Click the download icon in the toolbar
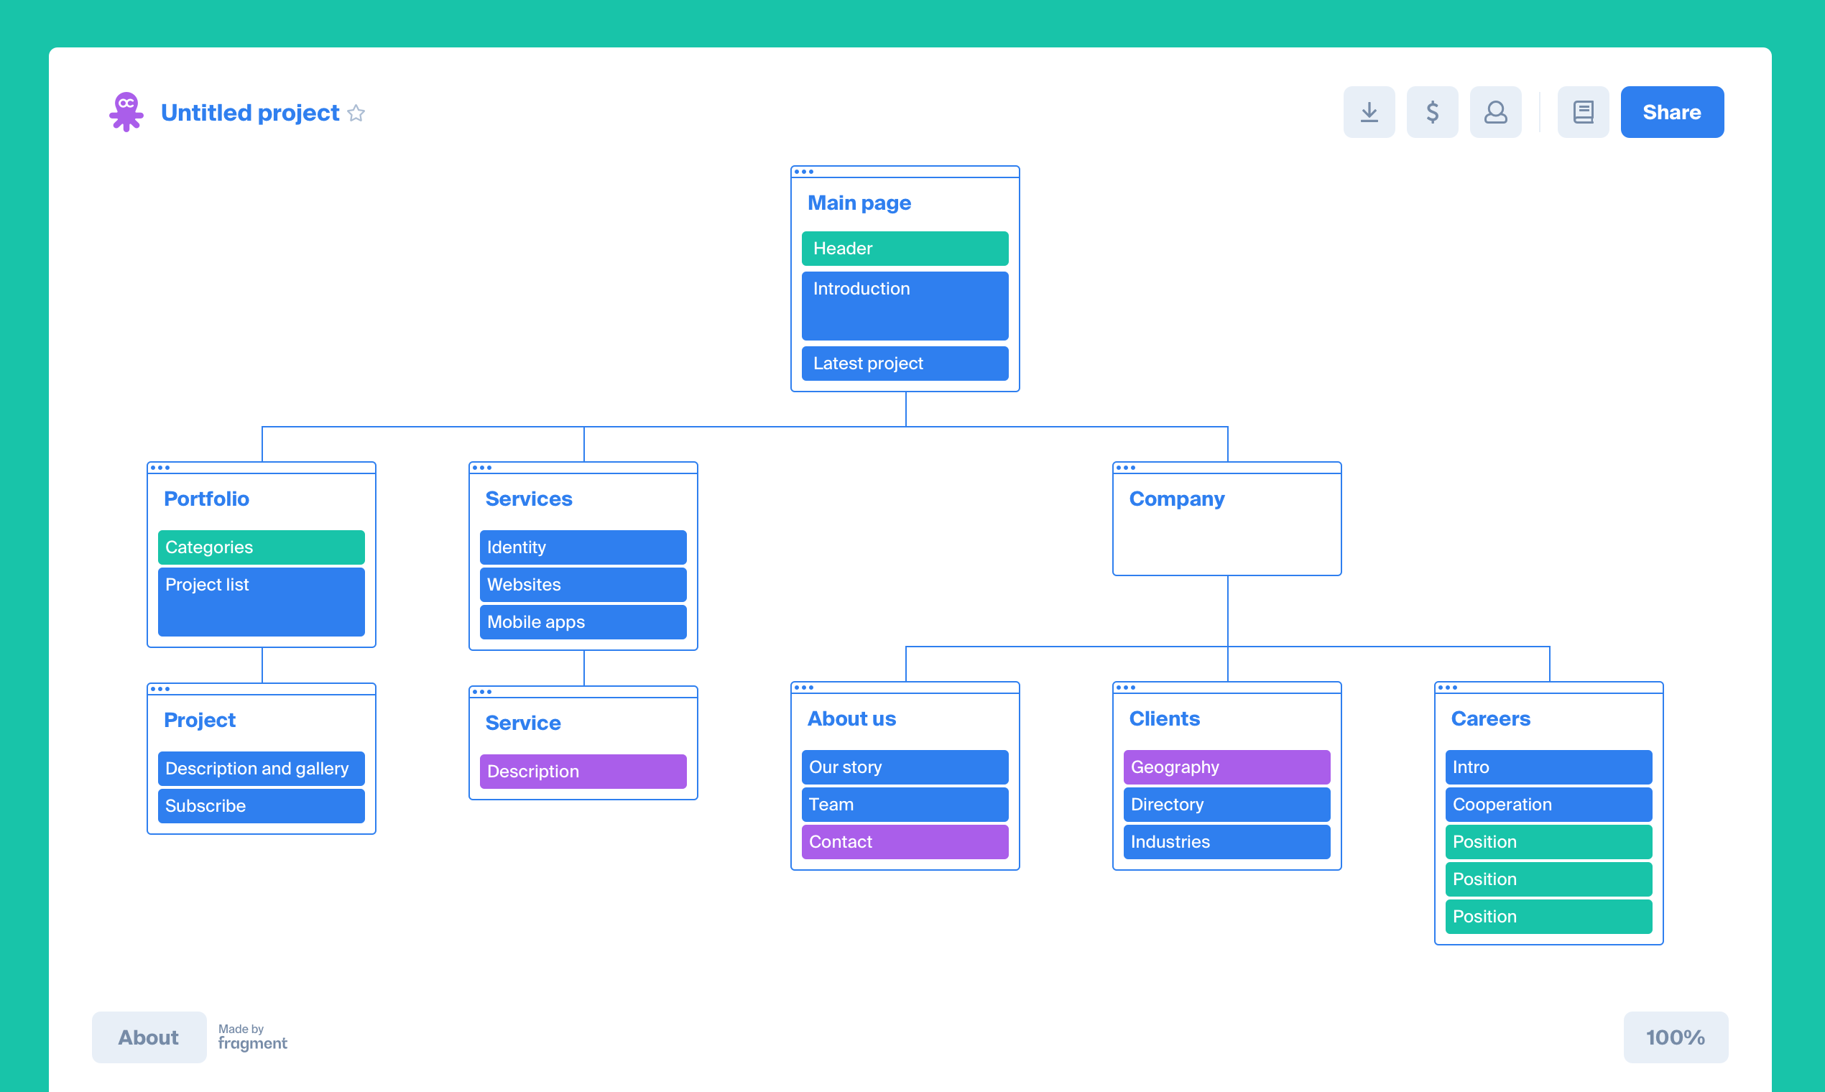 1369,112
